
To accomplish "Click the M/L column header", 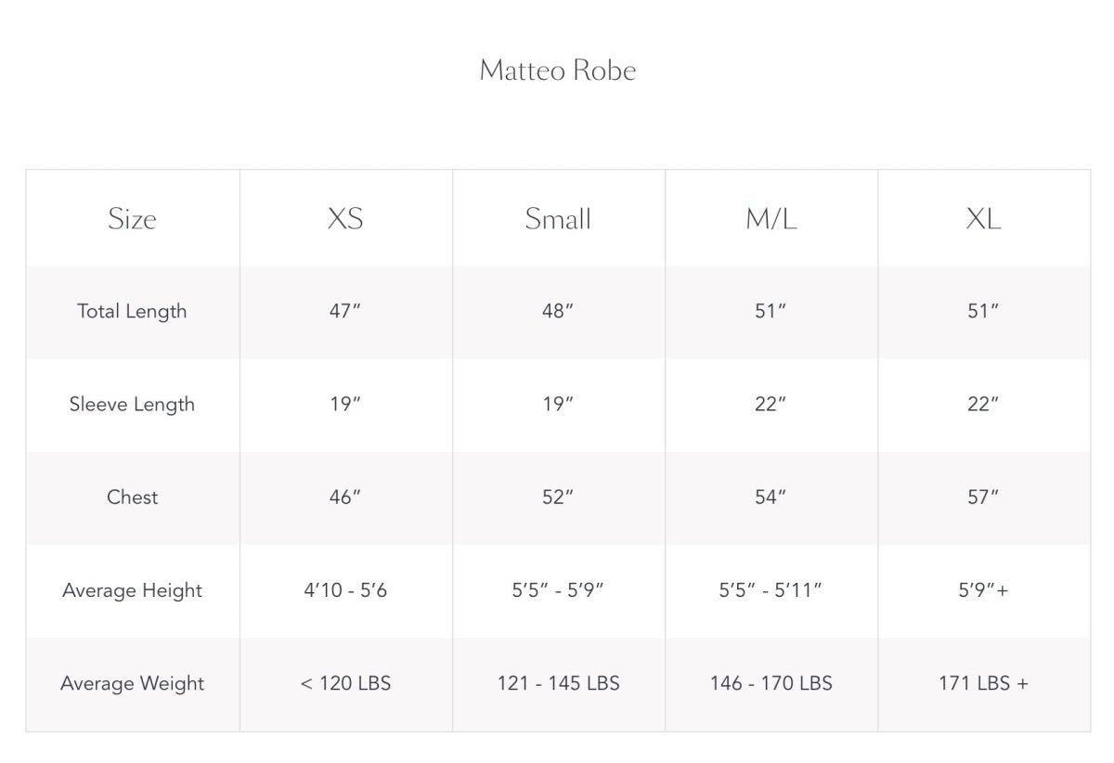I will (771, 219).
